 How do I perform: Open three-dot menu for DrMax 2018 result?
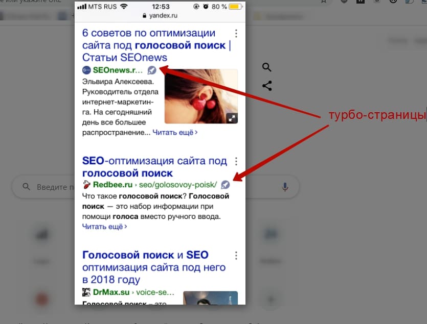click(x=236, y=255)
